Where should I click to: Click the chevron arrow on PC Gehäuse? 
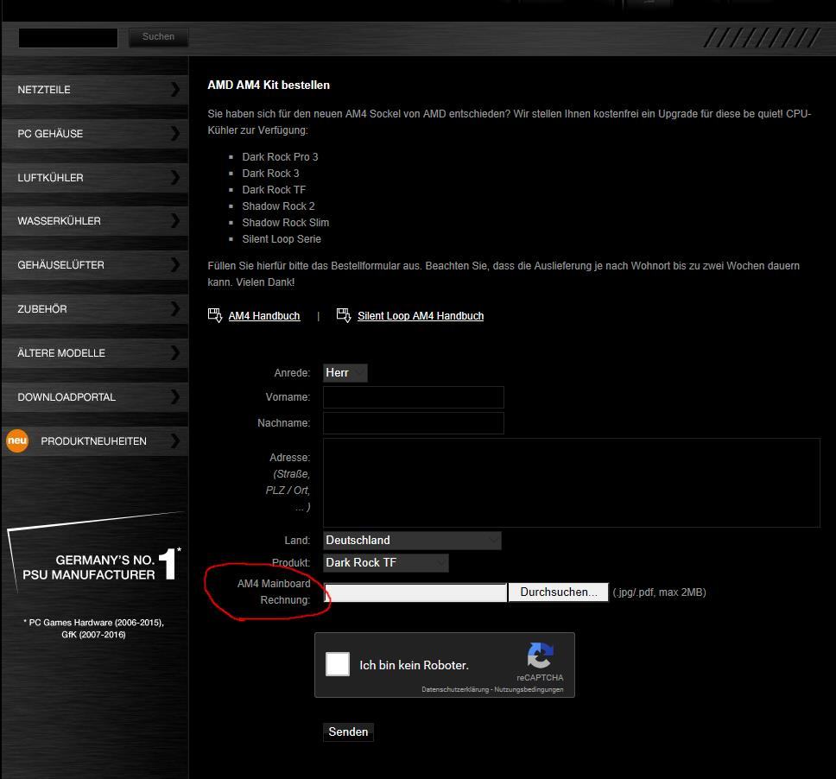174,133
